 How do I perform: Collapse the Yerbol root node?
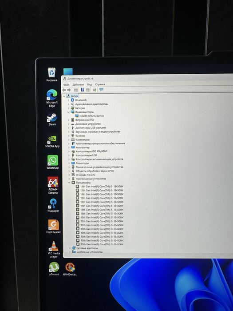coord(64,96)
